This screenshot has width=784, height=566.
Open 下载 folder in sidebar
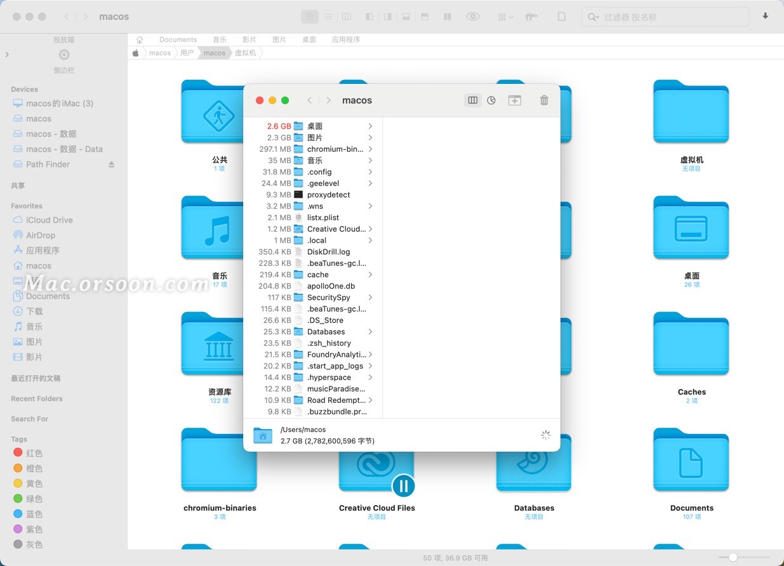point(34,312)
